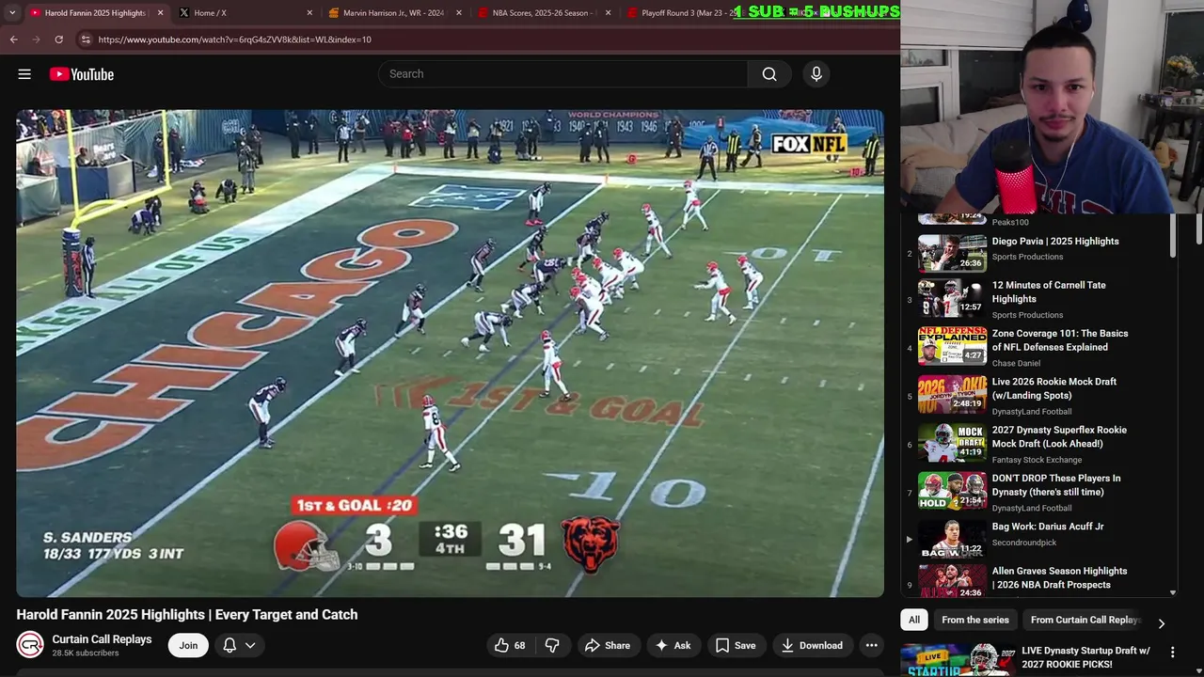The height and width of the screenshot is (677, 1204).
Task: Click the 'Diego Pavia | 2025 Highlights' title
Action: pos(1055,242)
